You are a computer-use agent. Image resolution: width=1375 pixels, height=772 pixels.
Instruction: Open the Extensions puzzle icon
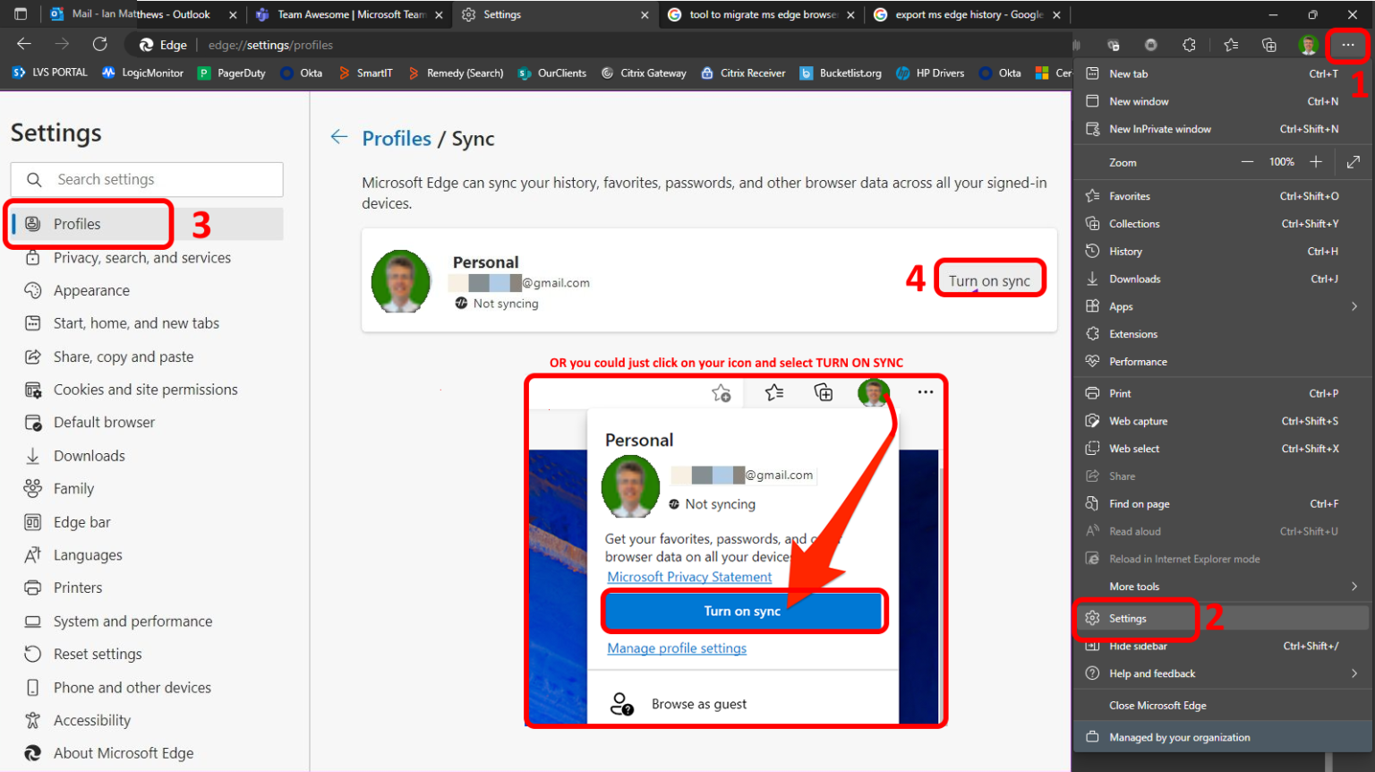pos(1188,44)
